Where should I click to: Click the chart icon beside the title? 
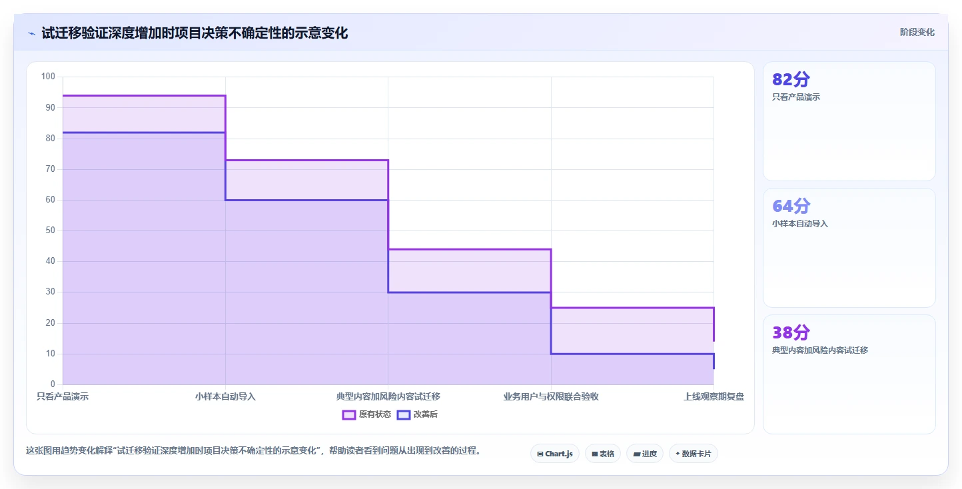tap(31, 33)
